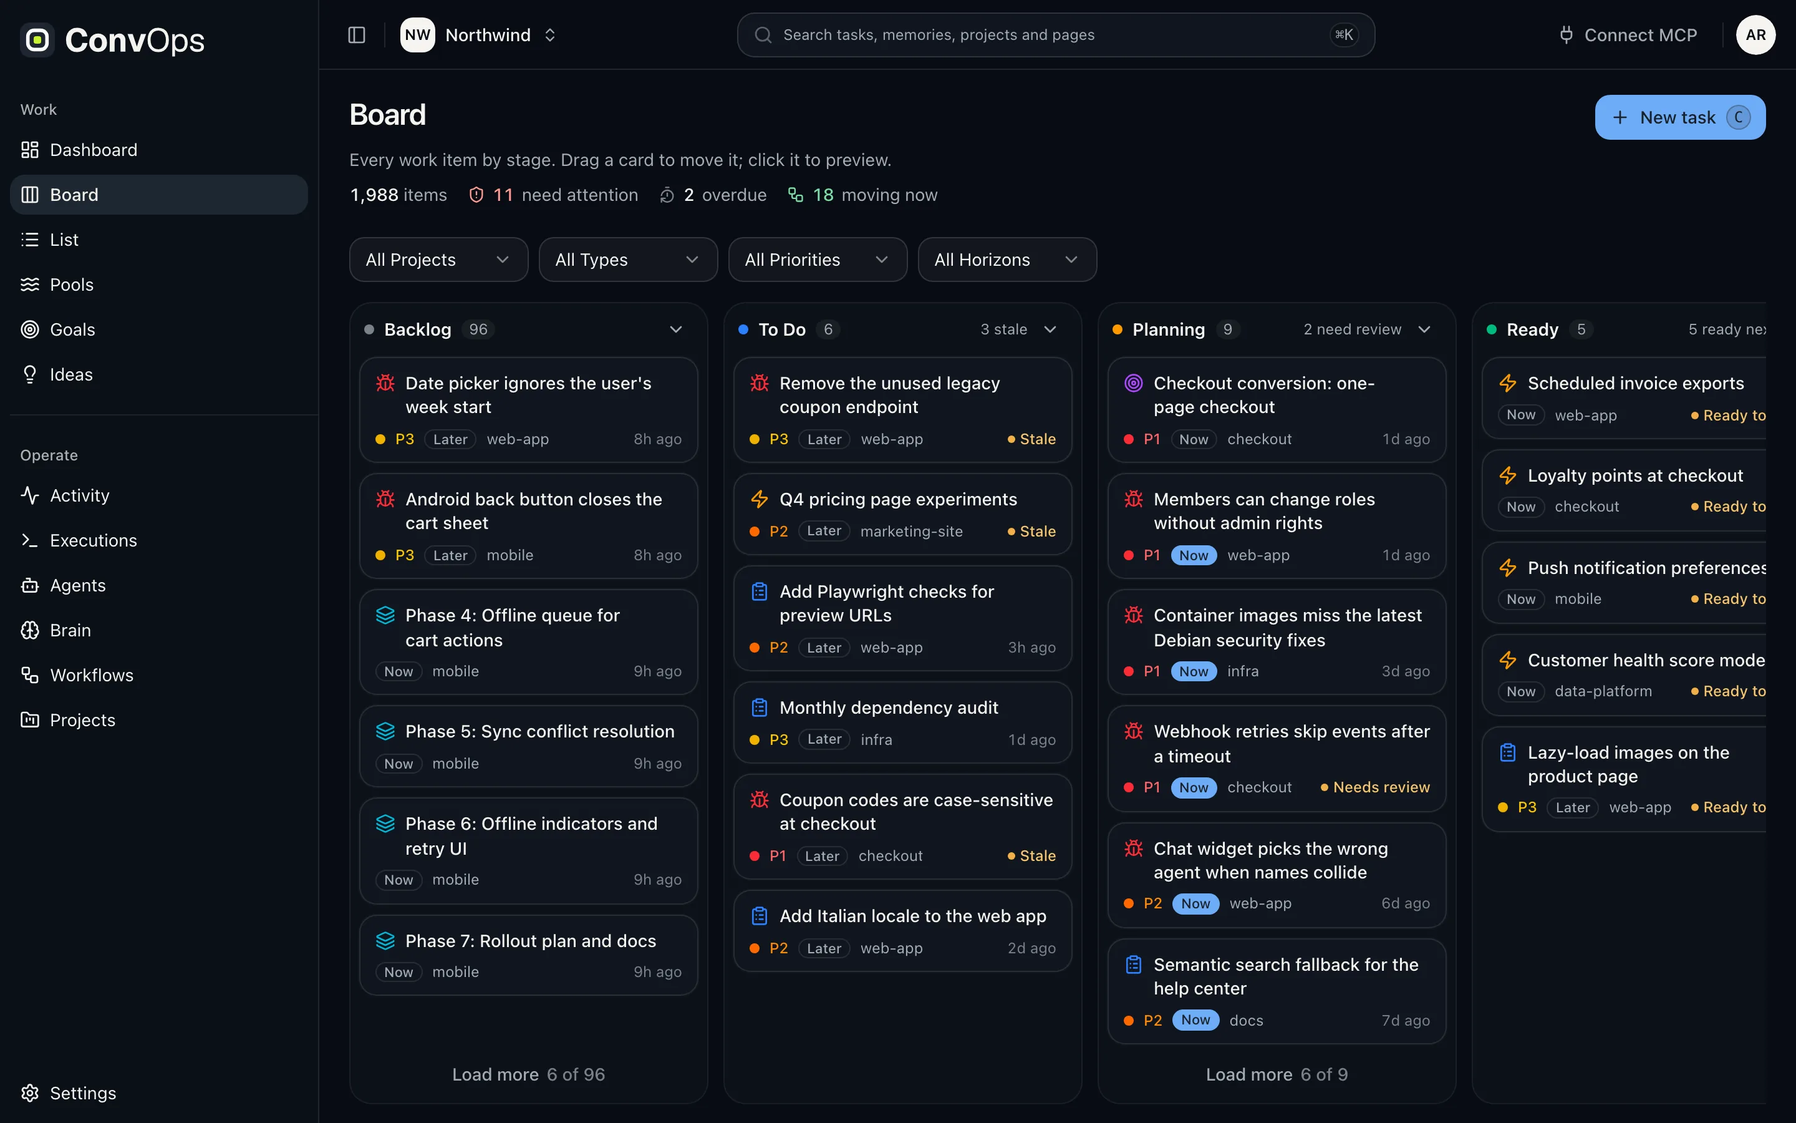
Task: Open the All Horizons filter dropdown
Action: 1007,259
